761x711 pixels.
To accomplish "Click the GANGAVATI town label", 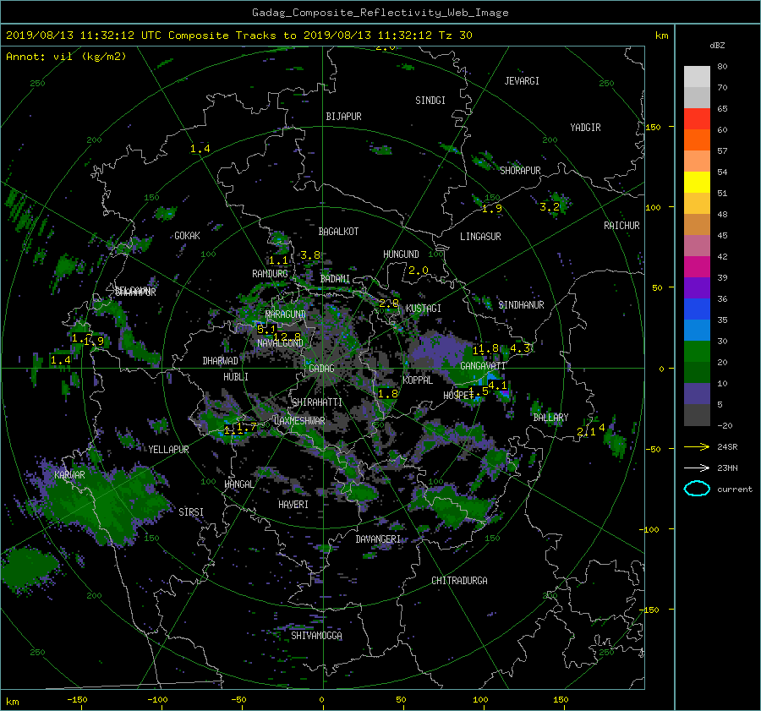I will pyautogui.click(x=483, y=366).
